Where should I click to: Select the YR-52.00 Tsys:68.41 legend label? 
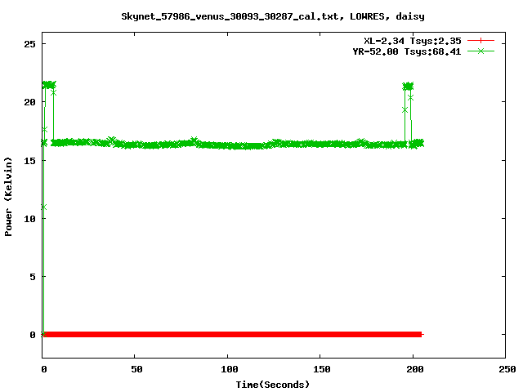(407, 51)
